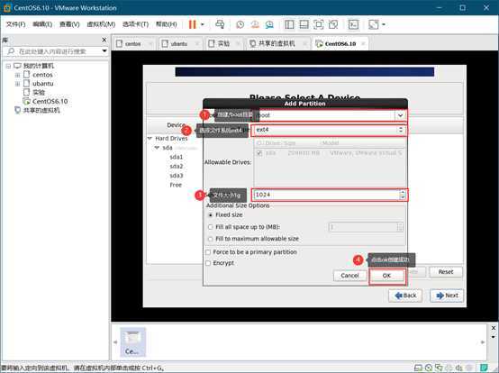499x373 pixels.
Task: Pause the virtual machine with the orange pause icon
Action: 193,24
